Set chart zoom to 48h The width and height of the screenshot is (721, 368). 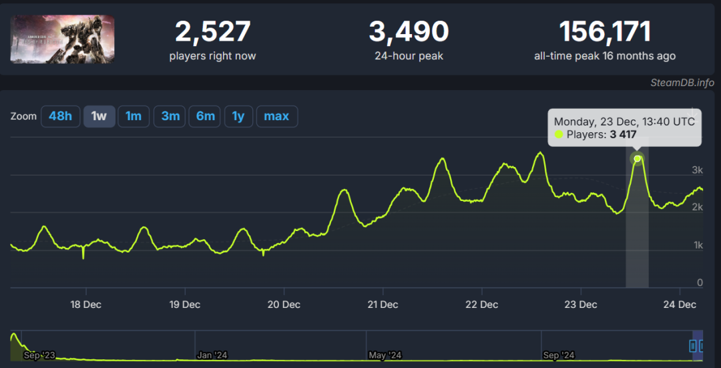pos(60,116)
